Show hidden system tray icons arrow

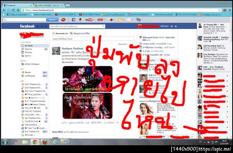(205, 142)
